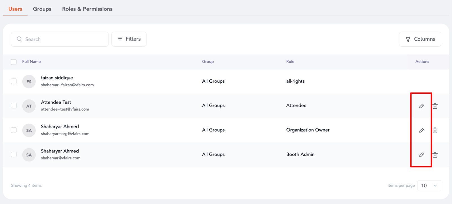Open the Items per page dropdown

tap(429, 185)
